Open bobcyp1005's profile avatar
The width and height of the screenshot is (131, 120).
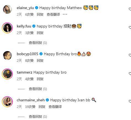pyautogui.click(x=7, y=55)
